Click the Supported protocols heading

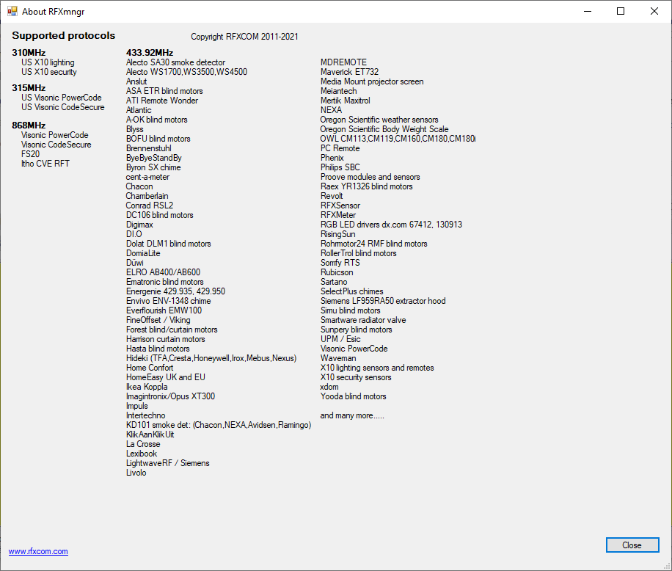63,35
